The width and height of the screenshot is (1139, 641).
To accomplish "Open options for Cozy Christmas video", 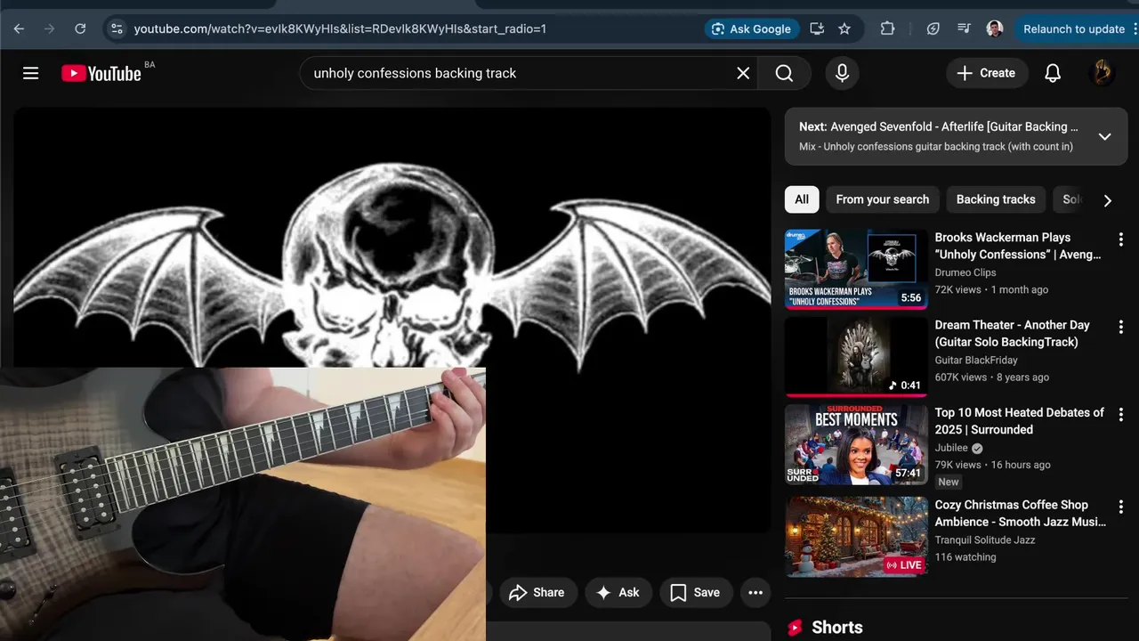I will pyautogui.click(x=1120, y=507).
